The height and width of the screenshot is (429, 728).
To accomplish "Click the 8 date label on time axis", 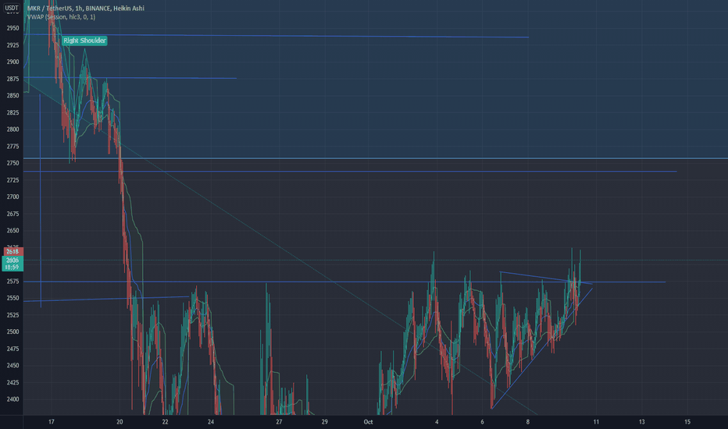I will 528,422.
